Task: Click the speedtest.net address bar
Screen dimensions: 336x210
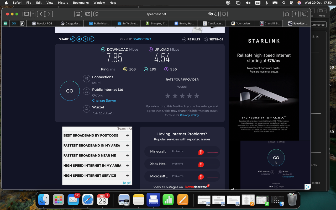Action: (156, 14)
